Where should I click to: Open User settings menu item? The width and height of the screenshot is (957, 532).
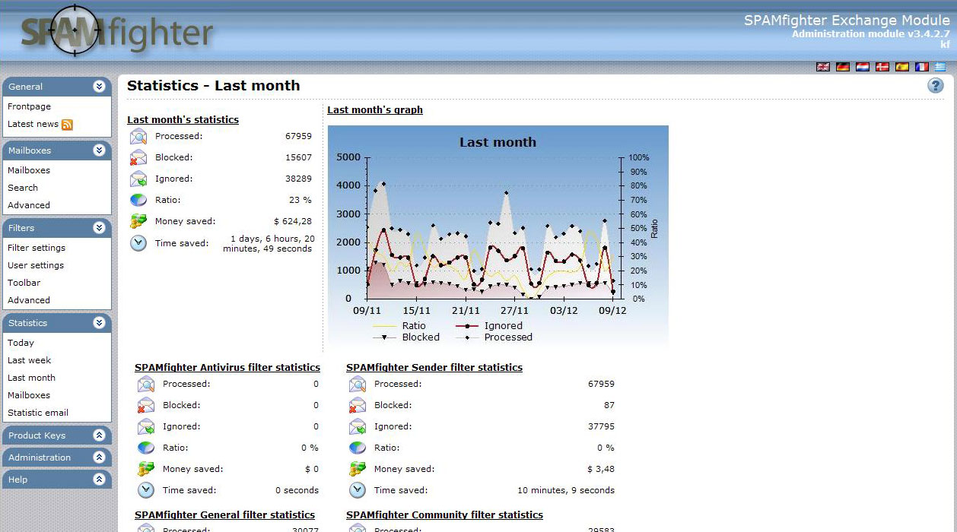pyautogui.click(x=36, y=265)
